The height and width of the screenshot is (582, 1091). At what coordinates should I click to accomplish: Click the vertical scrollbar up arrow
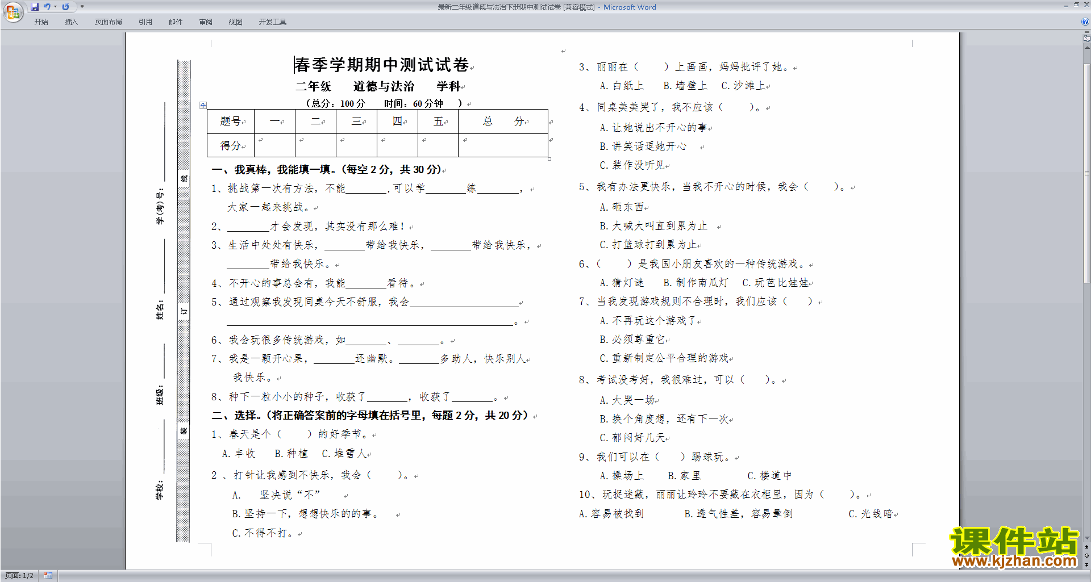(1087, 47)
